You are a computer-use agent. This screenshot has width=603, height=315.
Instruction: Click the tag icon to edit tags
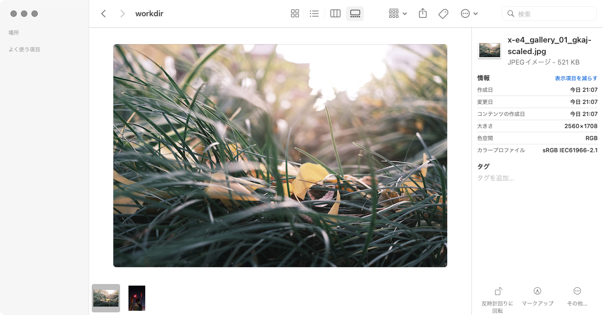(x=443, y=14)
